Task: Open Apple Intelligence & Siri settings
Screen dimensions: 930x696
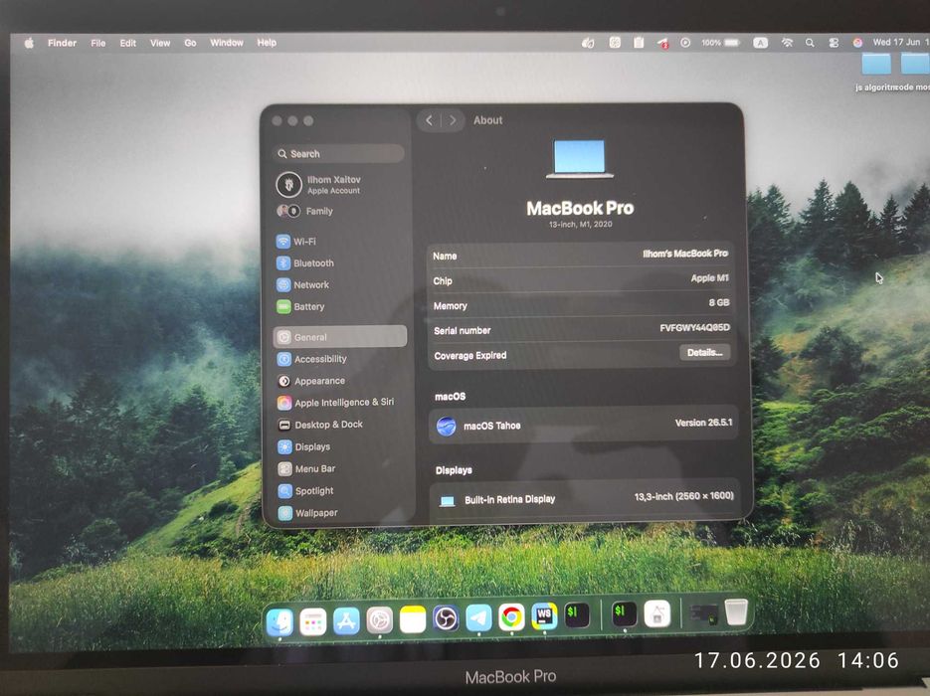Action: (x=336, y=403)
